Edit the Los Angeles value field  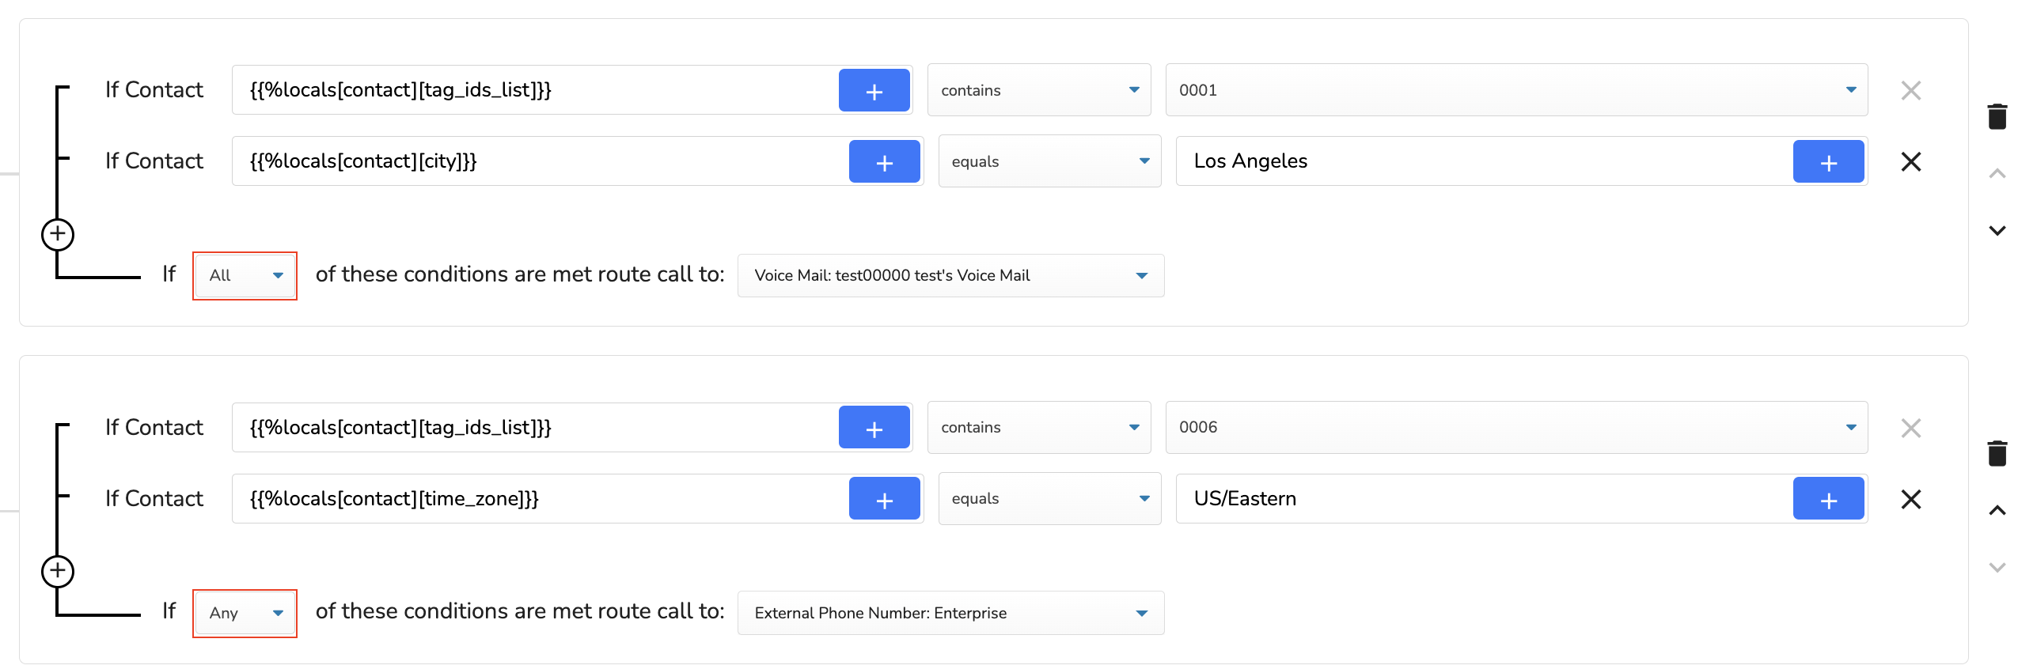pos(1484,161)
